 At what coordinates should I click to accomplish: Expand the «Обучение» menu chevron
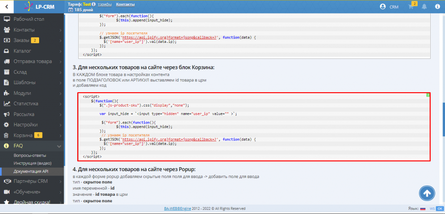point(61,192)
